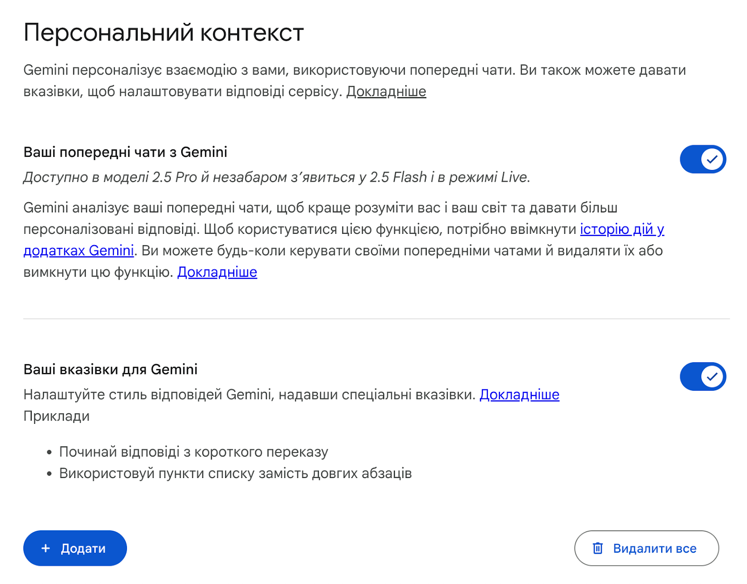Open Докладніше link in the intro paragraph
Image resolution: width=747 pixels, height=584 pixels.
click(x=386, y=91)
